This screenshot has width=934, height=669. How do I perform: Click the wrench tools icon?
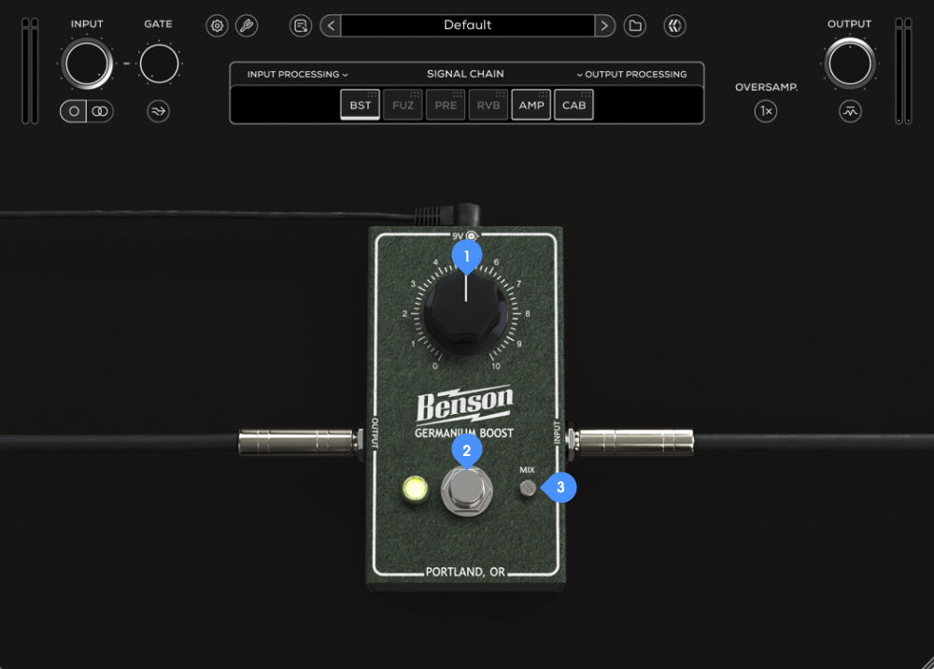(x=247, y=25)
